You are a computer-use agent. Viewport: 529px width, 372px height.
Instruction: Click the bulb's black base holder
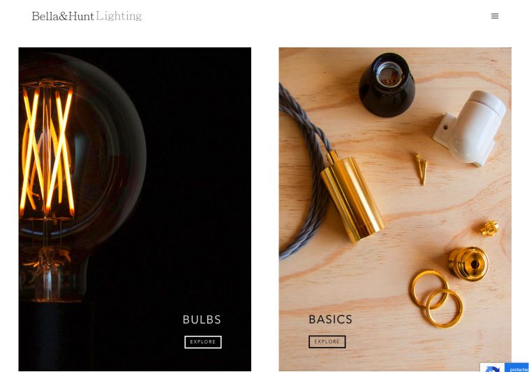[x=56, y=335]
